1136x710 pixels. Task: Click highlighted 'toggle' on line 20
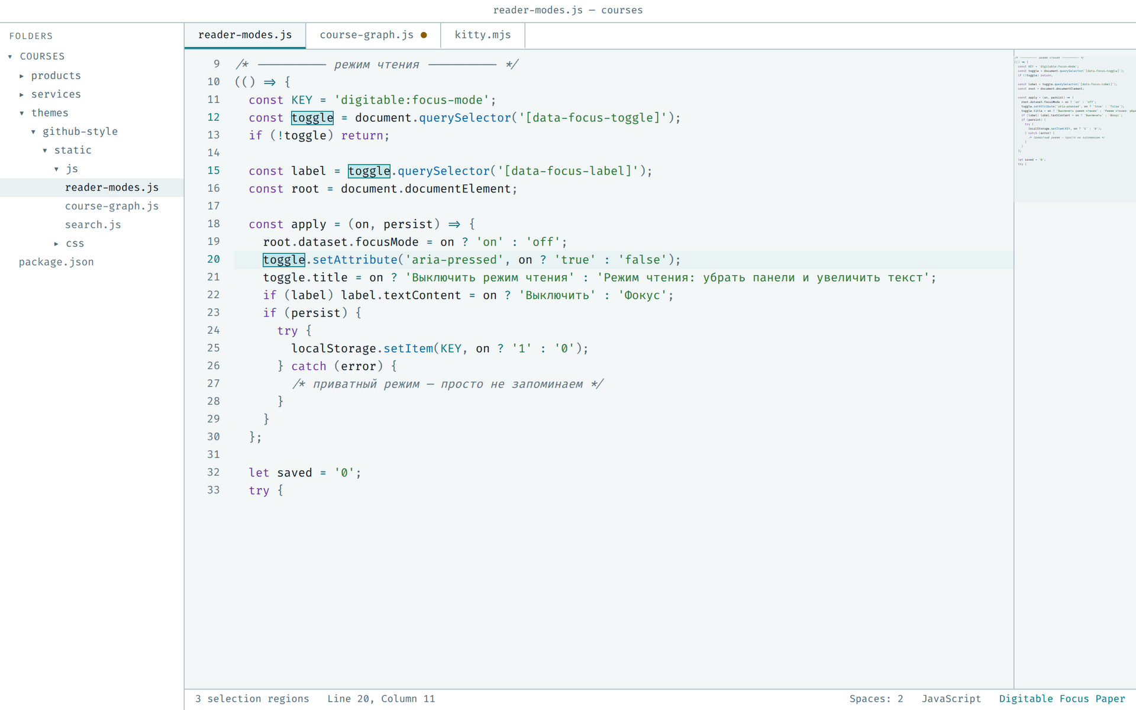click(284, 260)
